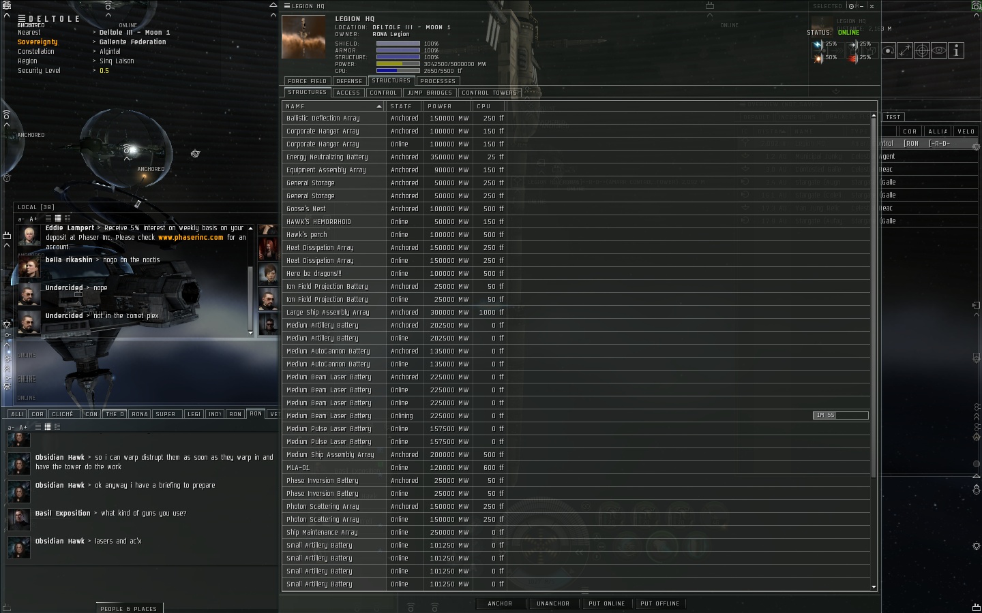Click the Look At eye icon
The height and width of the screenshot is (613, 982).
point(939,50)
